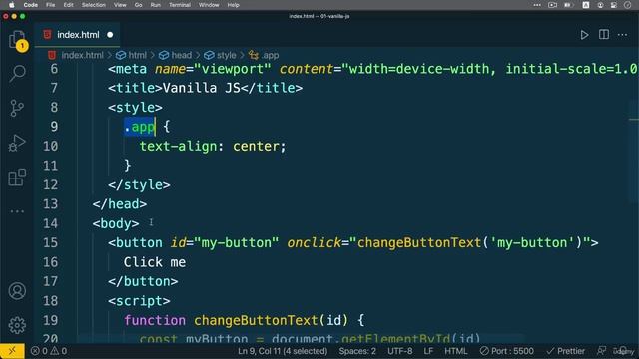The image size is (639, 359).
Task: Open the Selection menu
Action: 93,5
